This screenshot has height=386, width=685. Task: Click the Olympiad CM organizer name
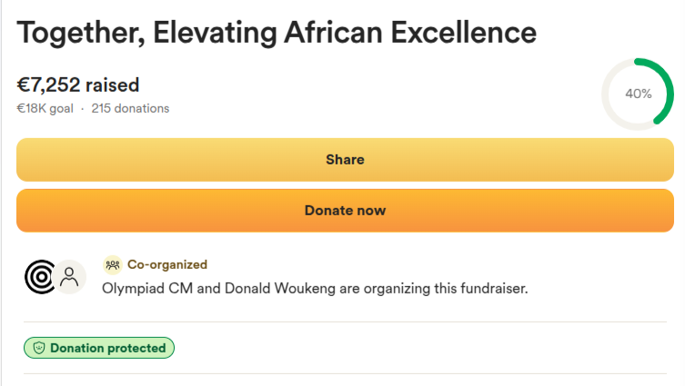click(x=147, y=289)
